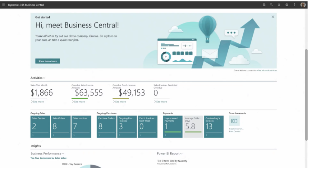Click the vertical page scrollbar

pyautogui.click(x=306, y=93)
